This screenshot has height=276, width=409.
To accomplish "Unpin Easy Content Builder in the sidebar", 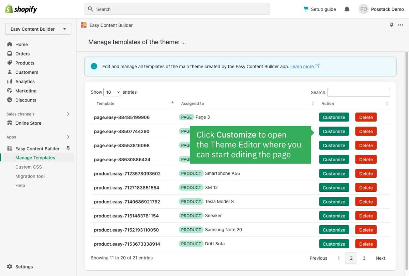I will click(68, 148).
